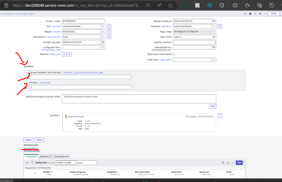Viewport: 282px width, 182px height.
Task: Unlock the Watch list
Action: [64, 54]
